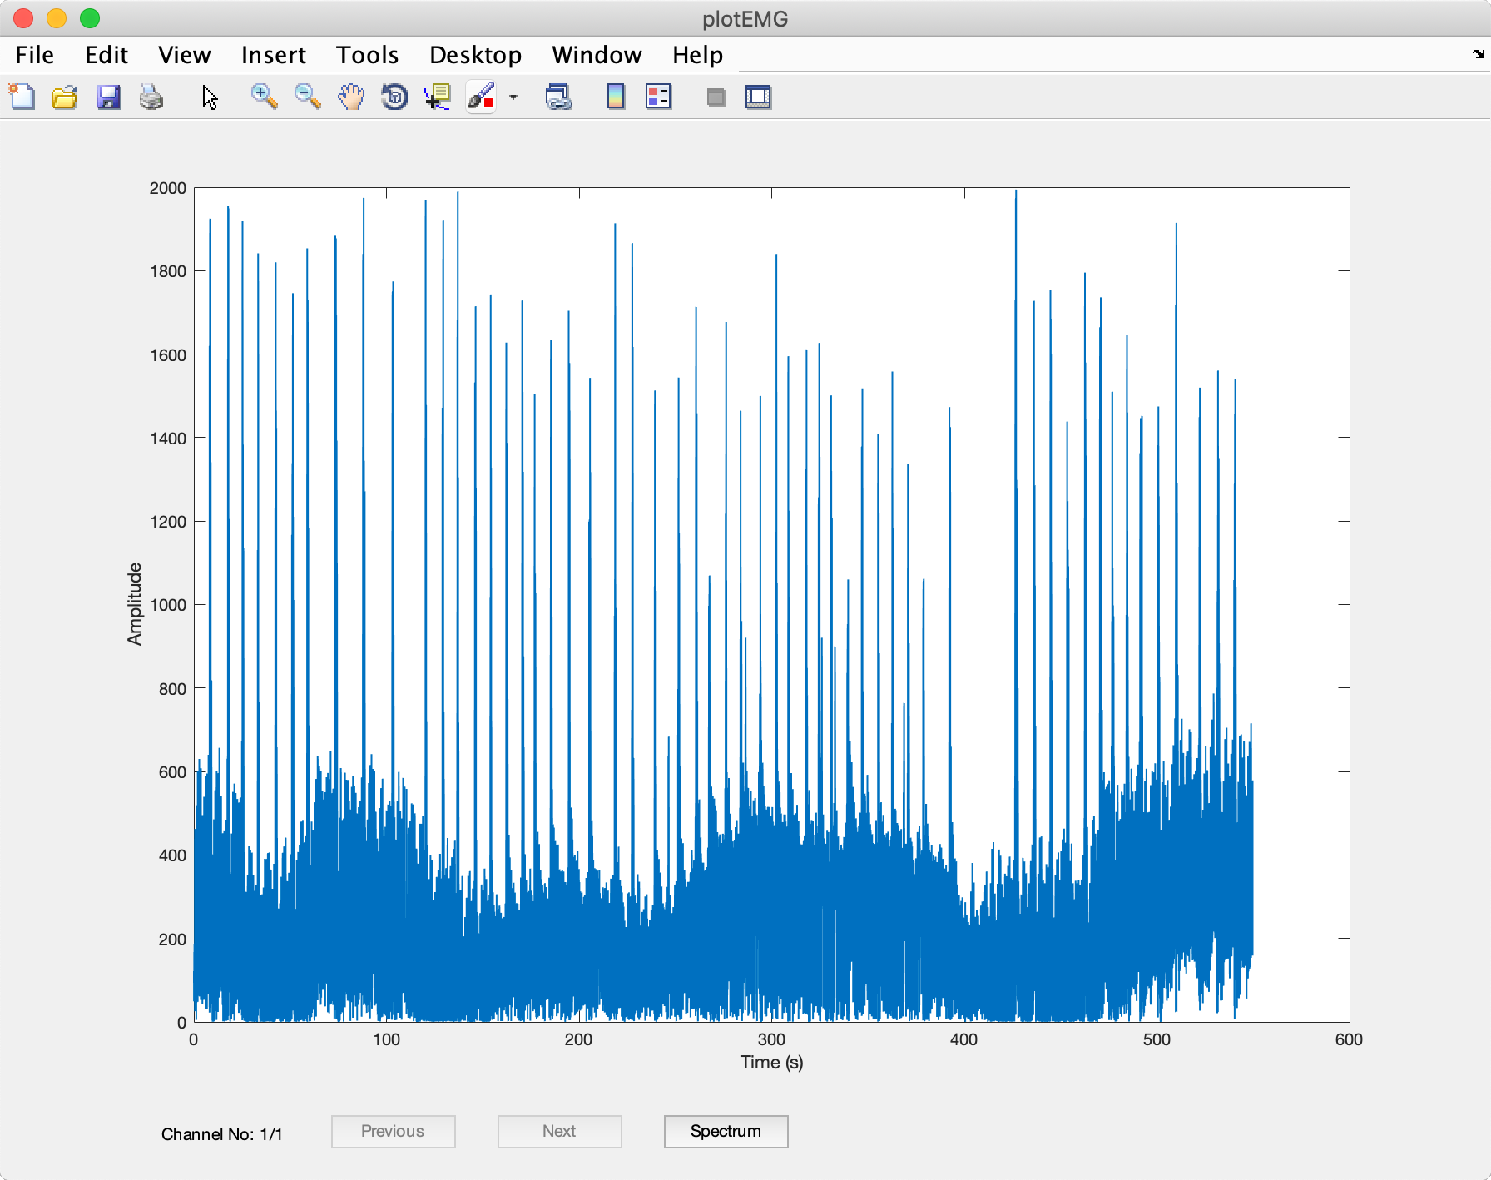Image resolution: width=1491 pixels, height=1180 pixels.
Task: Open the View menu
Action: (x=185, y=55)
